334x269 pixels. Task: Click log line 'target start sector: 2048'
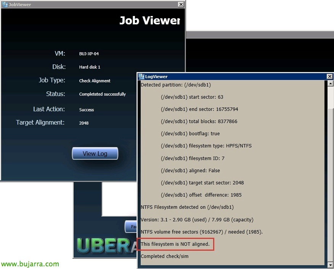[x=202, y=183]
